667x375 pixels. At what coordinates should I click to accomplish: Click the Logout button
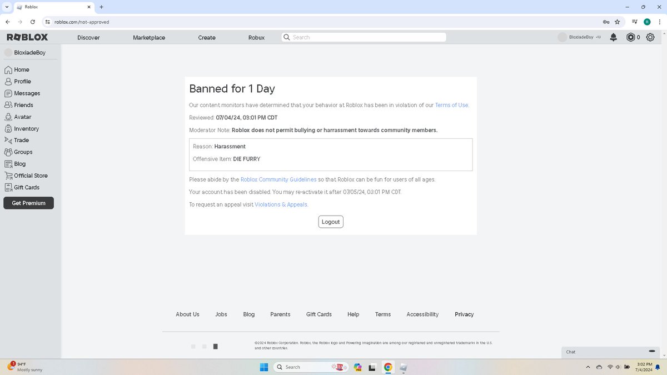click(x=331, y=222)
